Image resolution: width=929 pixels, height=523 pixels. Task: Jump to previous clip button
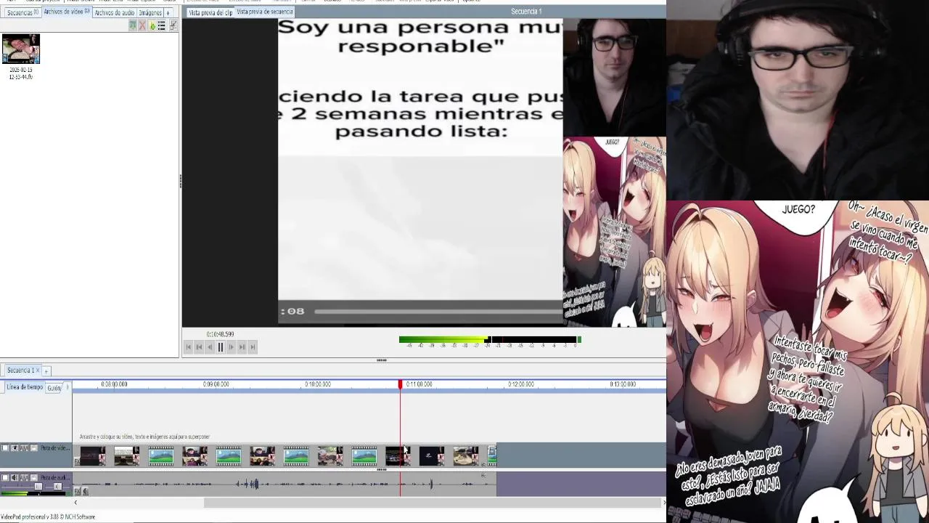tap(199, 347)
